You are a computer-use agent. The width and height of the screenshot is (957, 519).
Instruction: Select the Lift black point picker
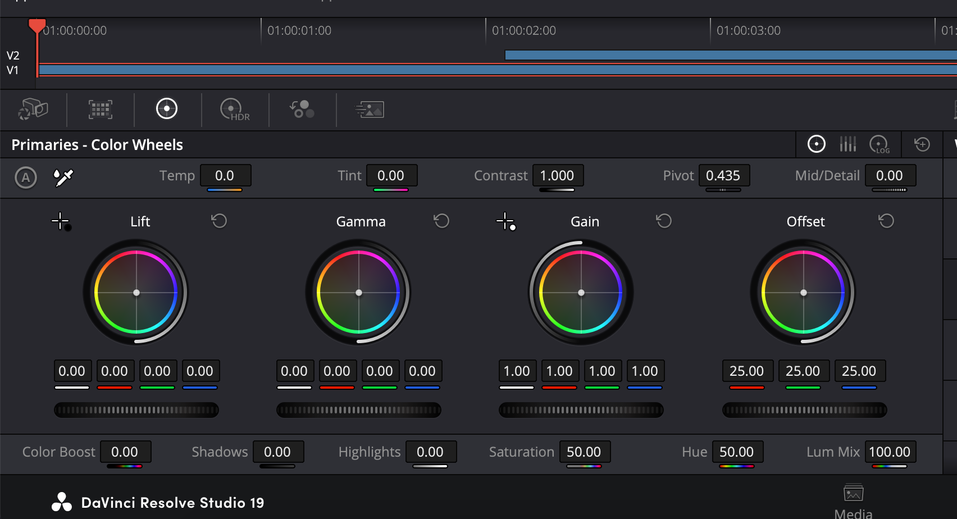tap(61, 221)
